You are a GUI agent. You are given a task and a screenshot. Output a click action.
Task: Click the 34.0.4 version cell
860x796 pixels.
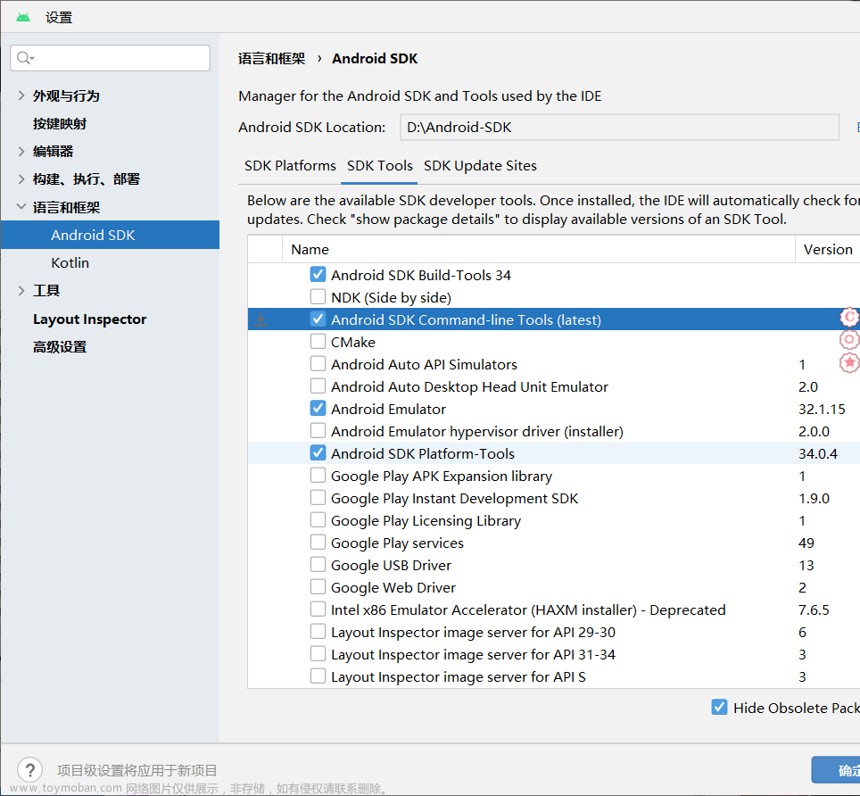pos(818,453)
